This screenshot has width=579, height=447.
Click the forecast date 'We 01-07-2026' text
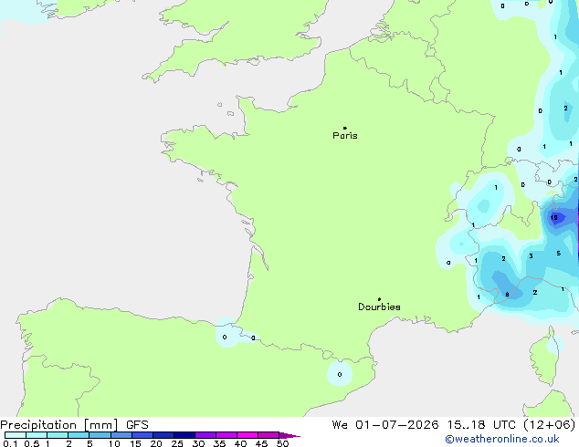pyautogui.click(x=385, y=425)
